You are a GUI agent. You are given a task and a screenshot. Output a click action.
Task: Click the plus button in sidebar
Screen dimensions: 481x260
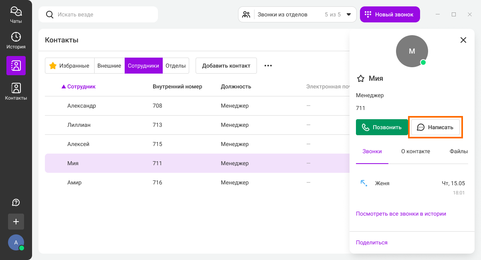16,222
